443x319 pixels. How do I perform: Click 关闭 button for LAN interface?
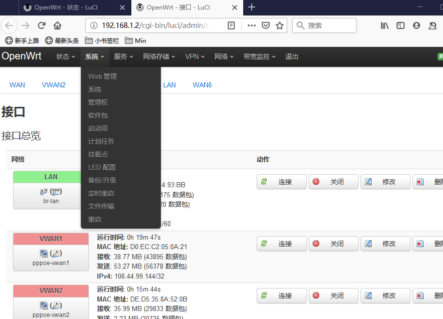[x=334, y=182]
